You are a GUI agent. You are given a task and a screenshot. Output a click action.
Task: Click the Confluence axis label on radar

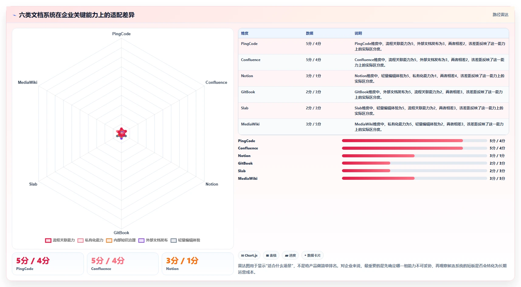point(216,82)
